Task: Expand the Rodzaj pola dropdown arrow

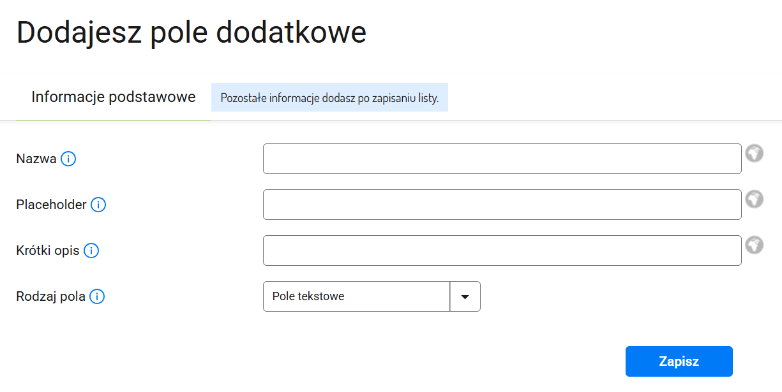Action: [x=465, y=296]
